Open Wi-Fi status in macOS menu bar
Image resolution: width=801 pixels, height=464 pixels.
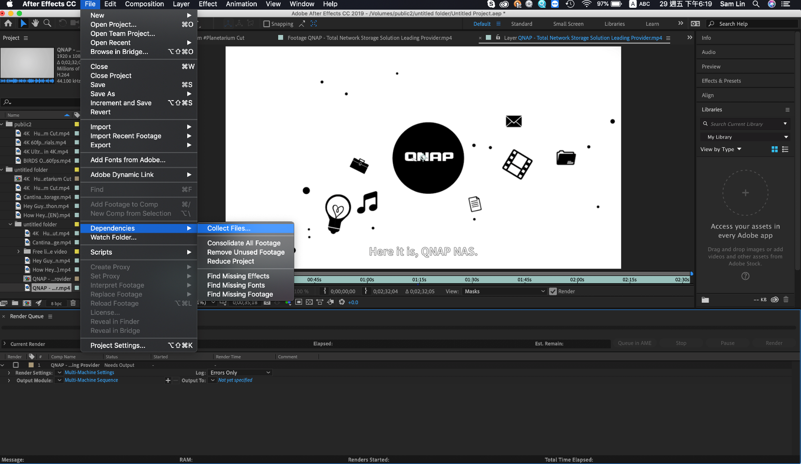(x=586, y=4)
